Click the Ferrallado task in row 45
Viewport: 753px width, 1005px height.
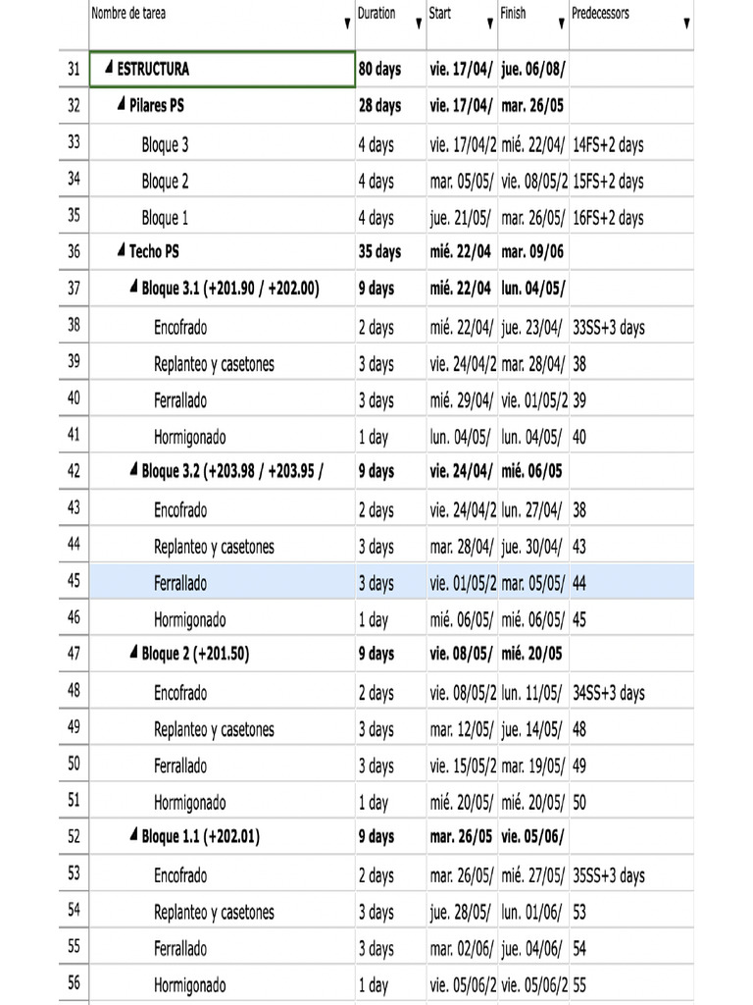pyautogui.click(x=180, y=583)
